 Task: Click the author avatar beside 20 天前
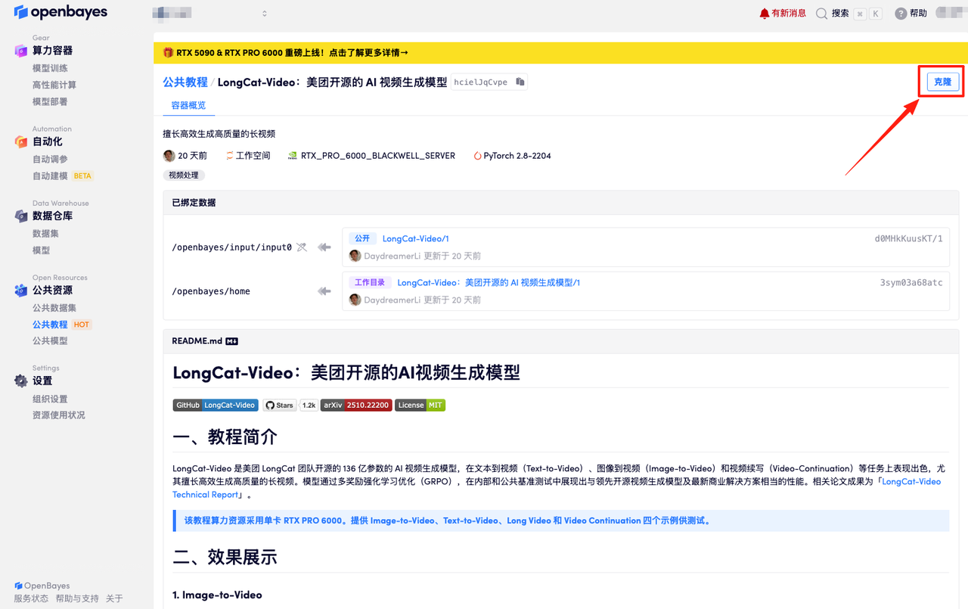(x=169, y=156)
